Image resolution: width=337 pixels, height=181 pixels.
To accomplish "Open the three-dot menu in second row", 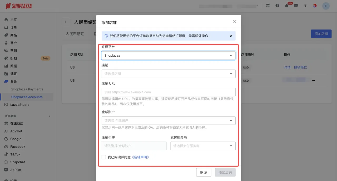I will point(314,80).
